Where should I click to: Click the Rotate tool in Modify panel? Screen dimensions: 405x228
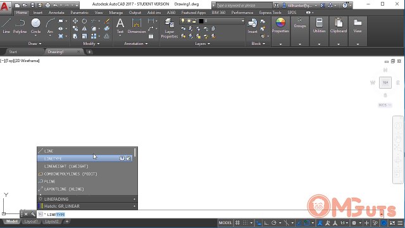[84, 21]
